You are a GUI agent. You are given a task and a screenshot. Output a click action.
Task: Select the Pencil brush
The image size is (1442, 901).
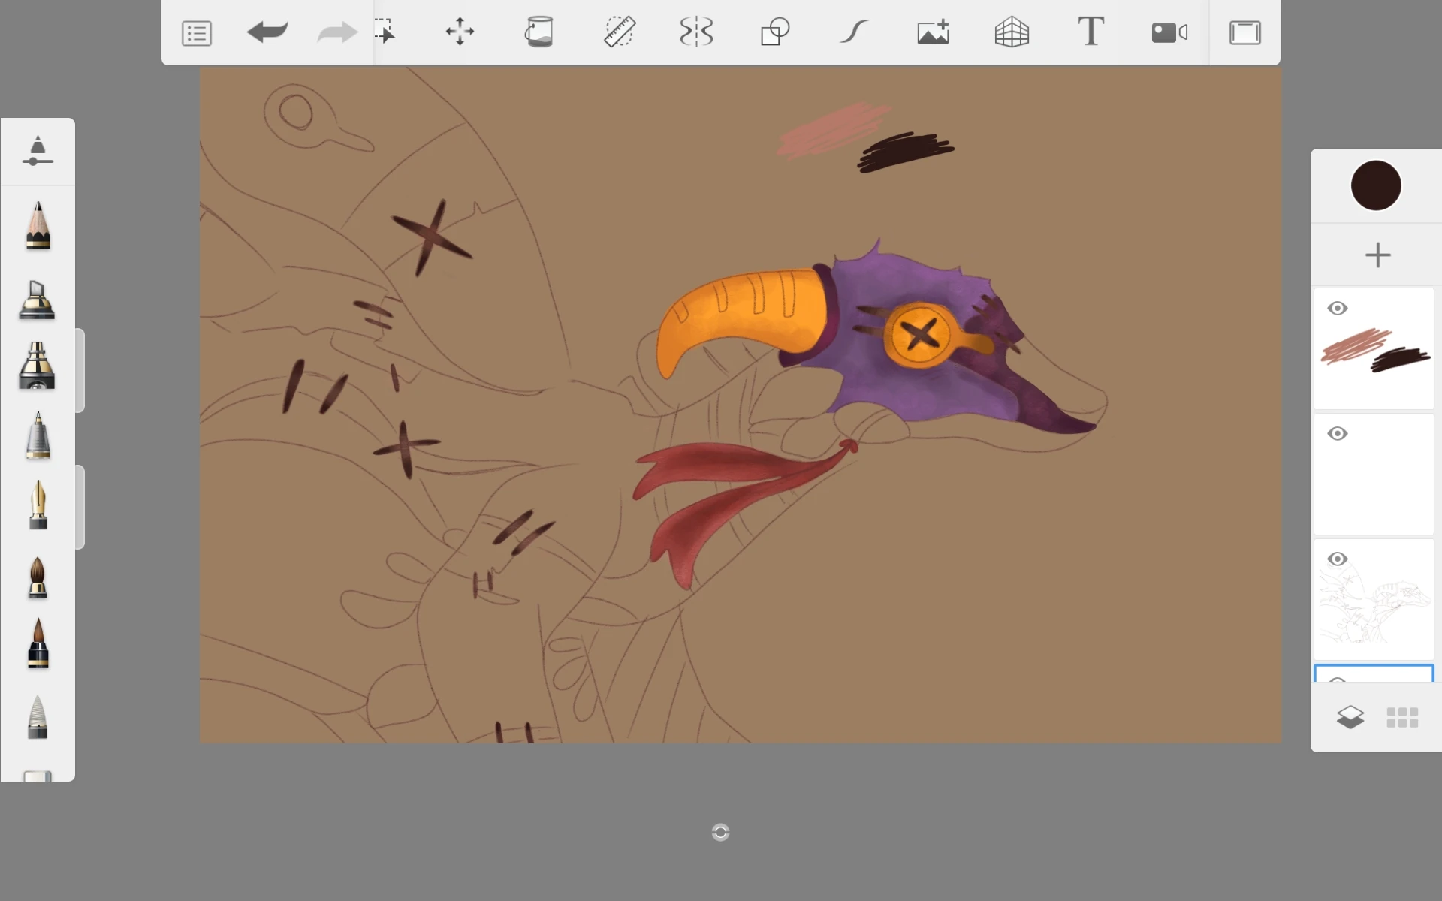coord(38,224)
